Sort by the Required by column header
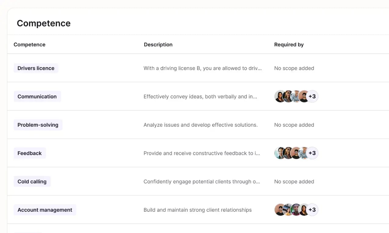 click(289, 44)
